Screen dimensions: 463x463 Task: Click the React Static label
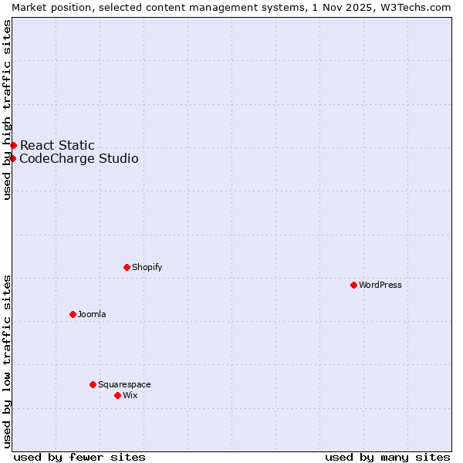[x=57, y=145]
